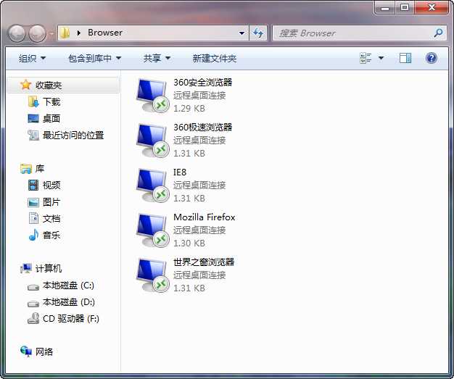Select the 音乐 library label
The image size is (454, 379).
(51, 235)
